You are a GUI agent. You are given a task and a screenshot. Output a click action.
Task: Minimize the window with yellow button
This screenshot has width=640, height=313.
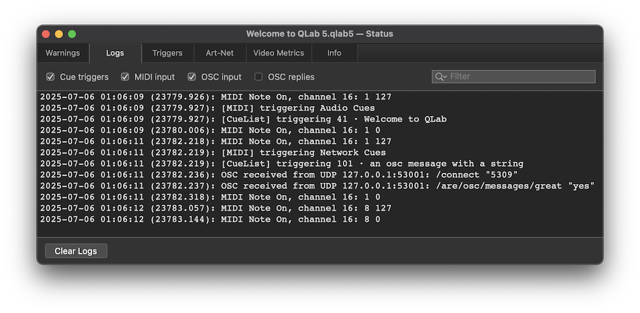click(x=59, y=34)
